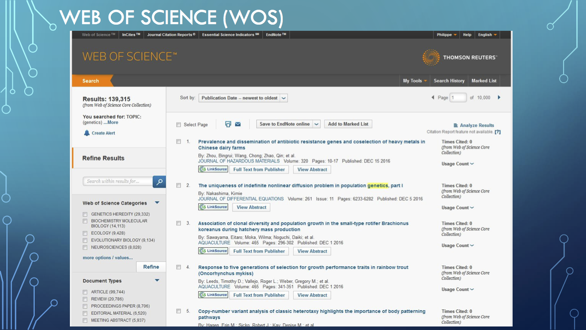The height and width of the screenshot is (330, 586).
Task: Click the LinkSource icon for result 1
Action: point(213,169)
